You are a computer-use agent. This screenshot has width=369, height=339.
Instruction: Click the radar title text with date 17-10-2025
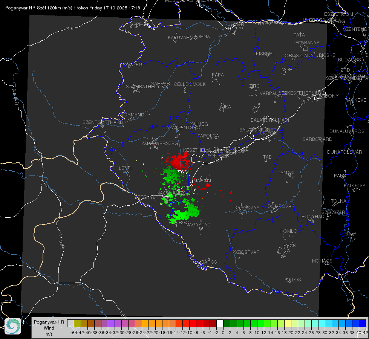72,8
